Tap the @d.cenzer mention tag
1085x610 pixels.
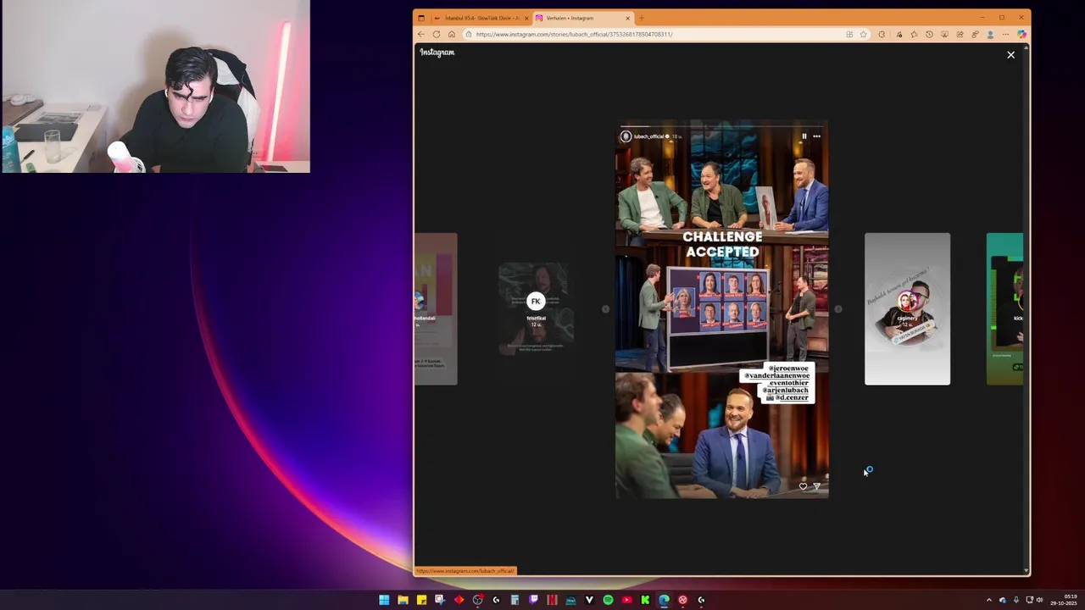[793, 397]
